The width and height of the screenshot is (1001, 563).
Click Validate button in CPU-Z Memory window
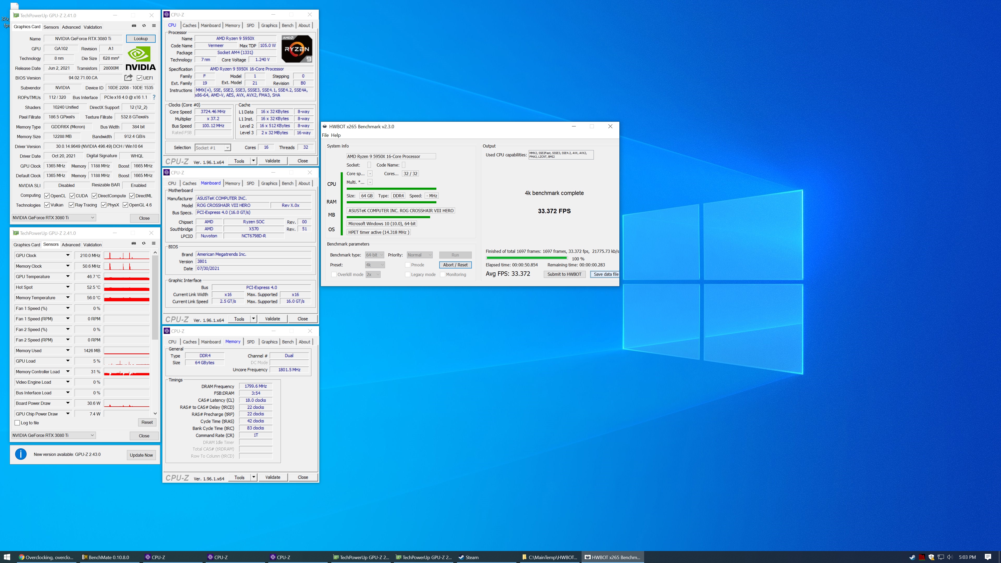pos(272,477)
